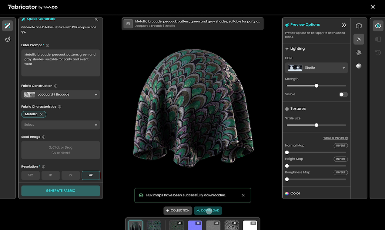Select 1K resolution
Image resolution: width=385 pixels, height=230 pixels.
tap(51, 176)
